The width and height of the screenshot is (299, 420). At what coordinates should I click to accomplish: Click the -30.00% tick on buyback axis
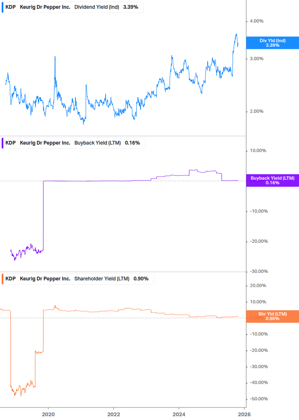[x=258, y=271]
